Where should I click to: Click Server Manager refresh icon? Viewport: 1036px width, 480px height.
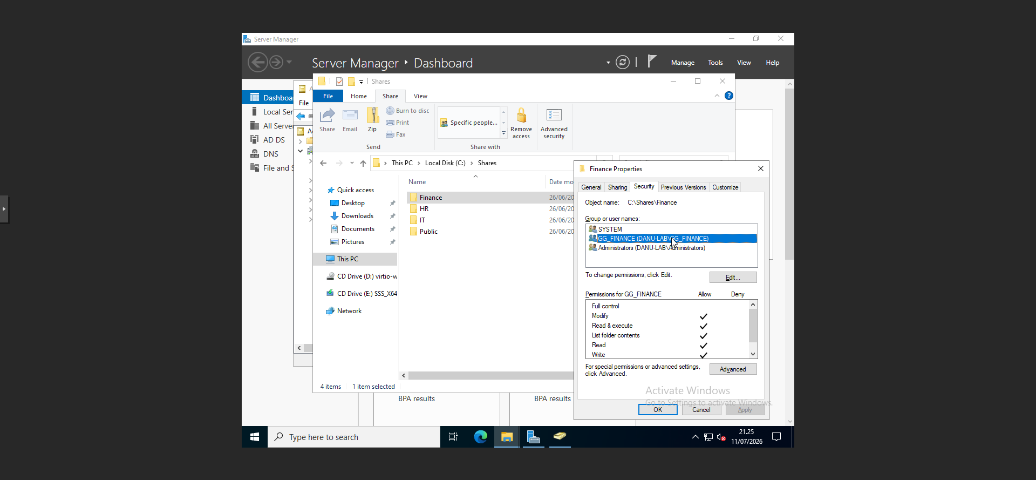[x=623, y=63]
